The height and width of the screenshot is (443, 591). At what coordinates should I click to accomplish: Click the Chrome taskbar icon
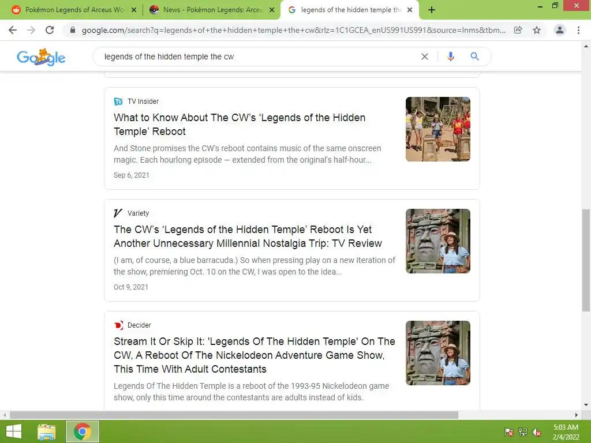click(83, 431)
